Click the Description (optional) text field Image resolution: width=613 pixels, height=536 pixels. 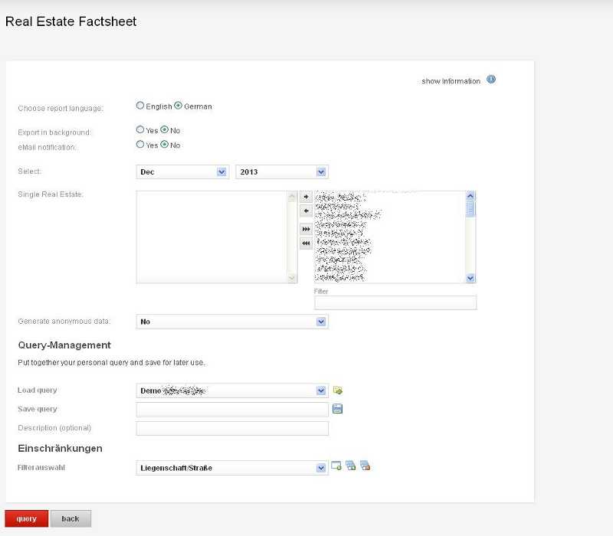tap(232, 428)
